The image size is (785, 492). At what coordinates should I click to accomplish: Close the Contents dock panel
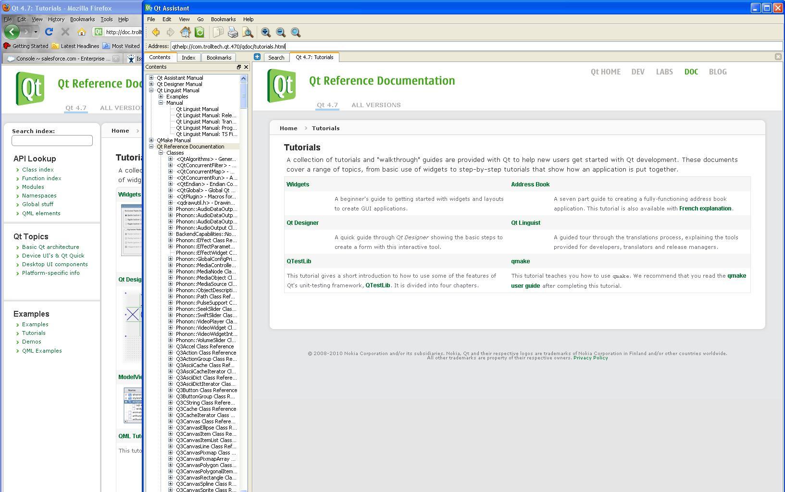click(x=246, y=67)
